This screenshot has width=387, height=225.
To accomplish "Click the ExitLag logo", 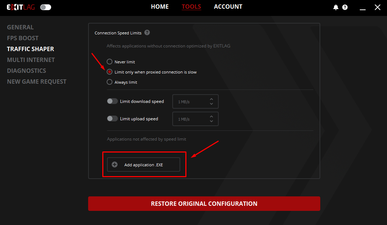I will 21,7.
